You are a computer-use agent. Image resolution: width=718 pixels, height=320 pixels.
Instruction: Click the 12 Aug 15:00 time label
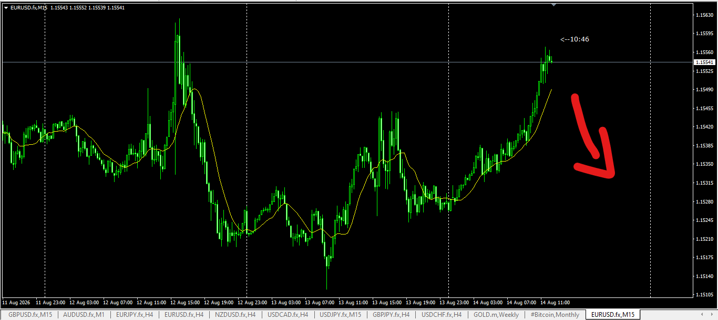[185, 303]
